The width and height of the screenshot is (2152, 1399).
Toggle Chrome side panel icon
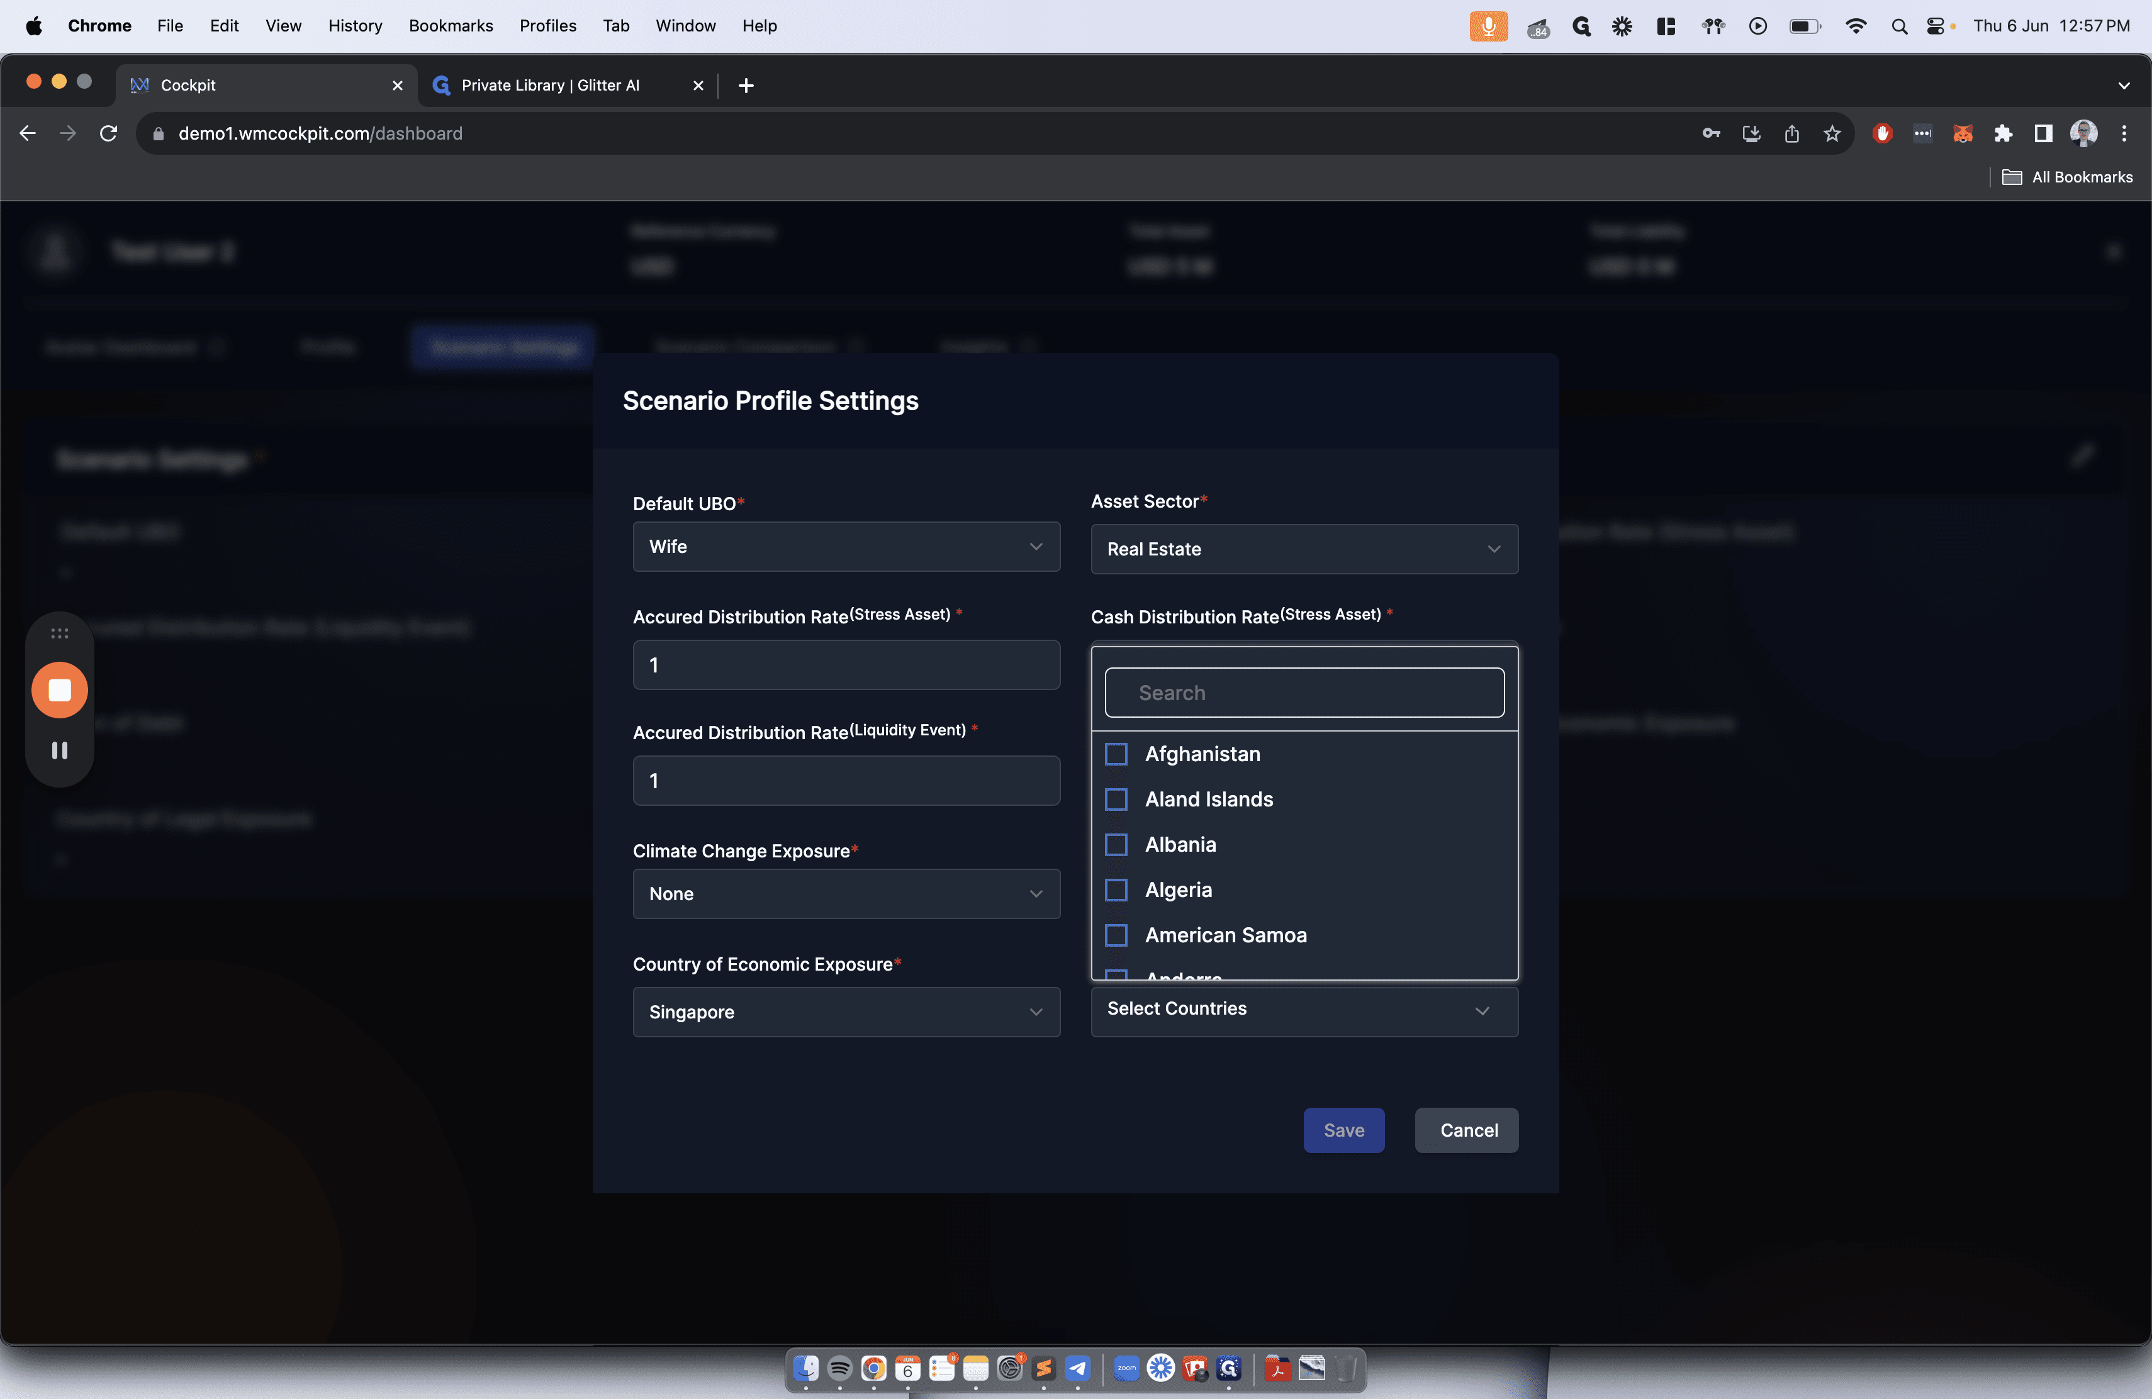2043,134
